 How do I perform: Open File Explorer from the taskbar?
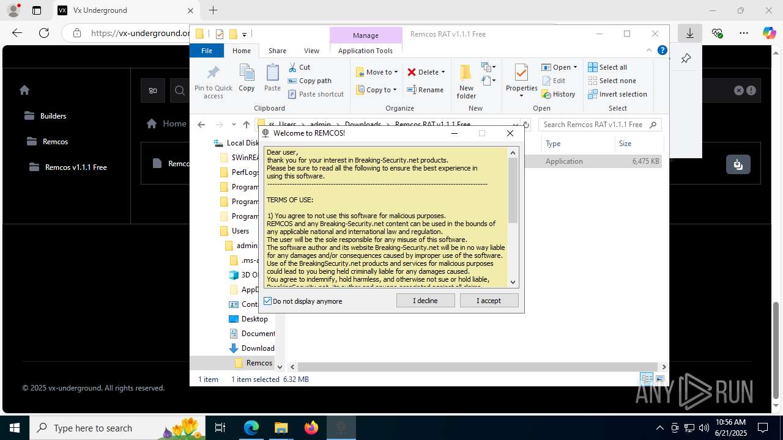281,428
